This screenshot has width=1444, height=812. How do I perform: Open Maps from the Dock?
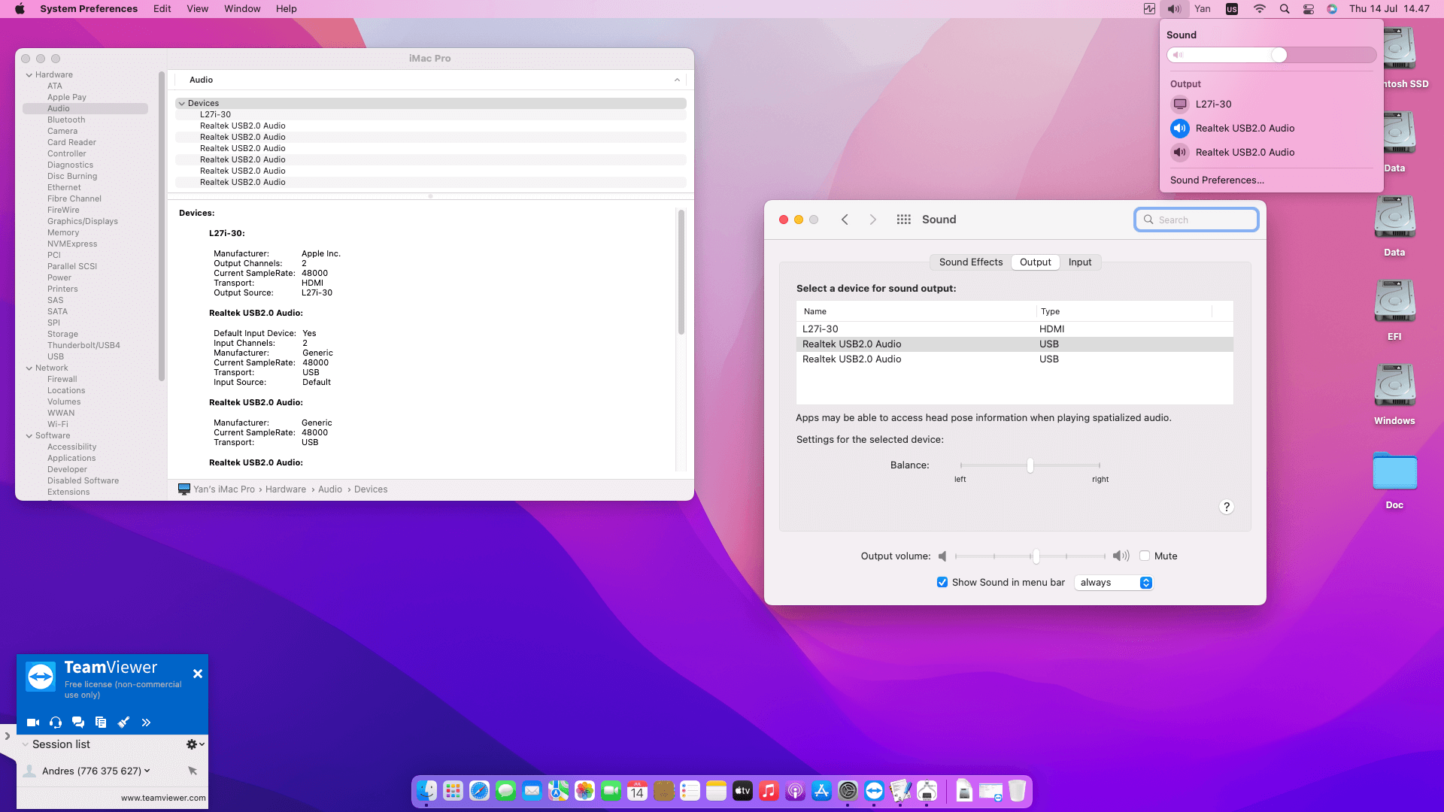click(558, 791)
